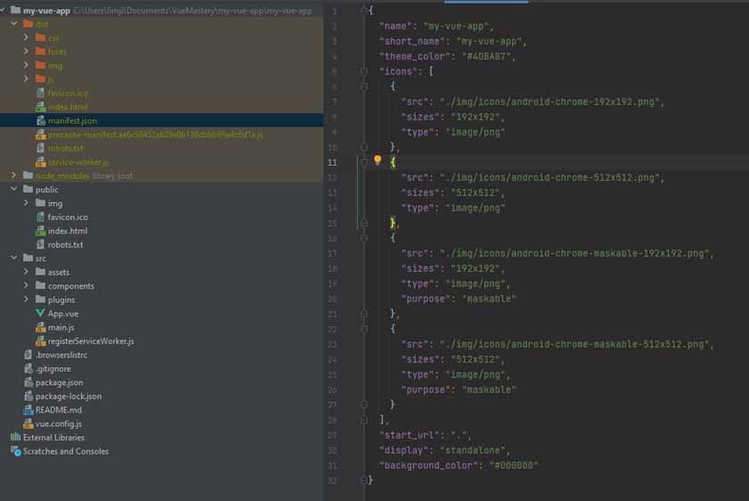The image size is (749, 501).
Task: Toggle fold marker at closing brace line 32
Action: pyautogui.click(x=364, y=480)
